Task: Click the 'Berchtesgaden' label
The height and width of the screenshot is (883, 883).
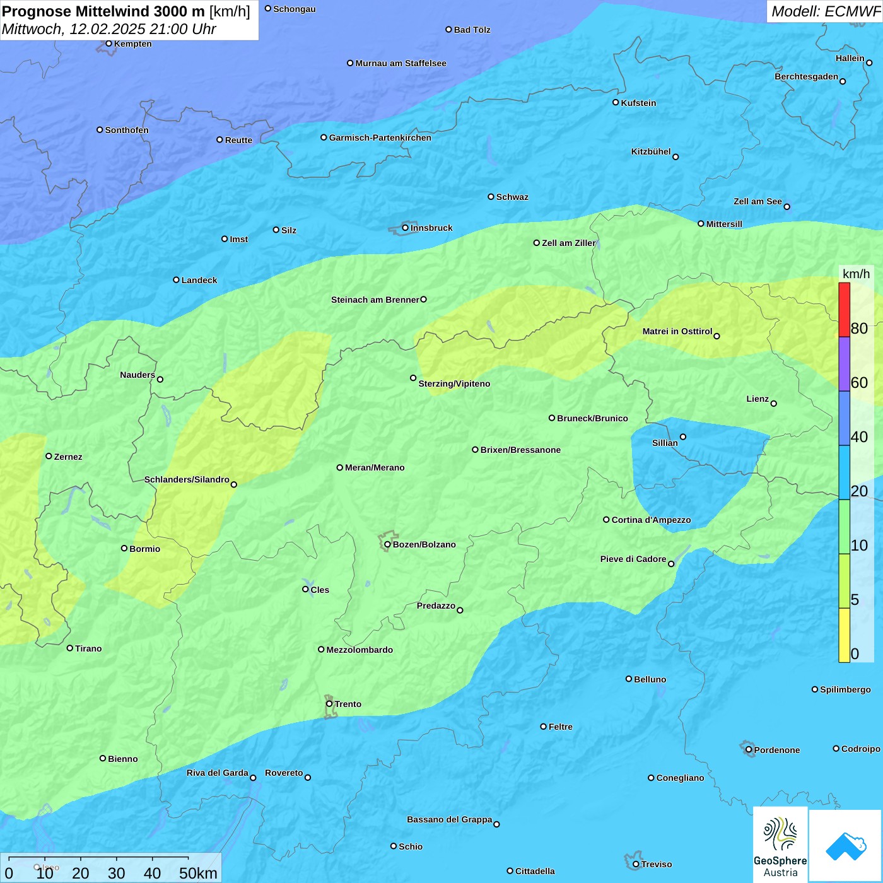Action: pos(806,76)
